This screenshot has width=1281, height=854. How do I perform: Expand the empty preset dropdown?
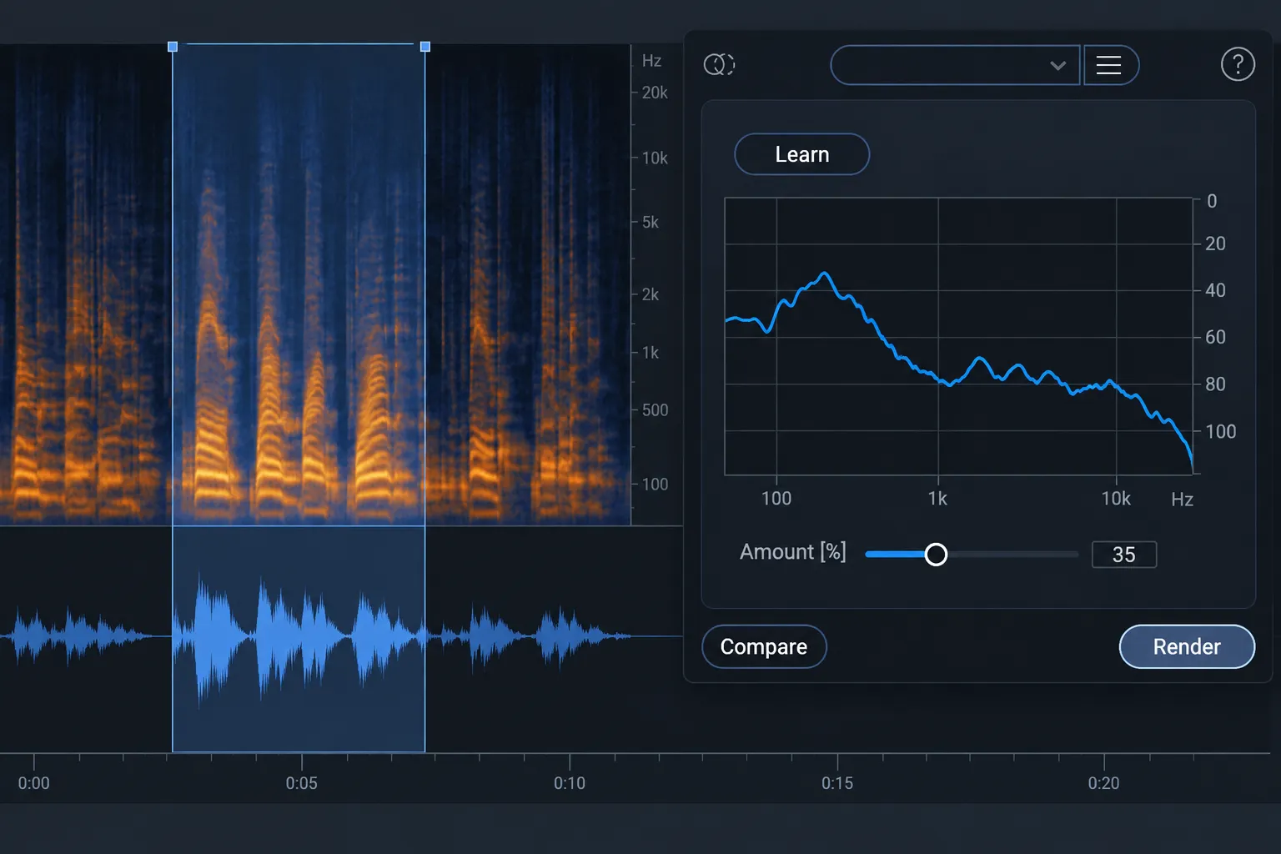click(955, 65)
